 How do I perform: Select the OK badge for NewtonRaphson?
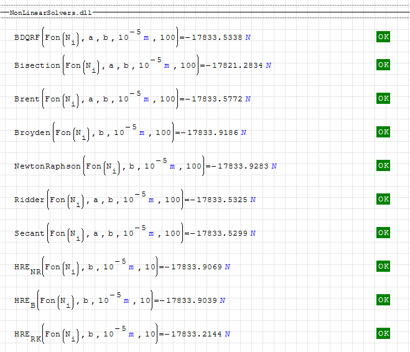pos(383,165)
